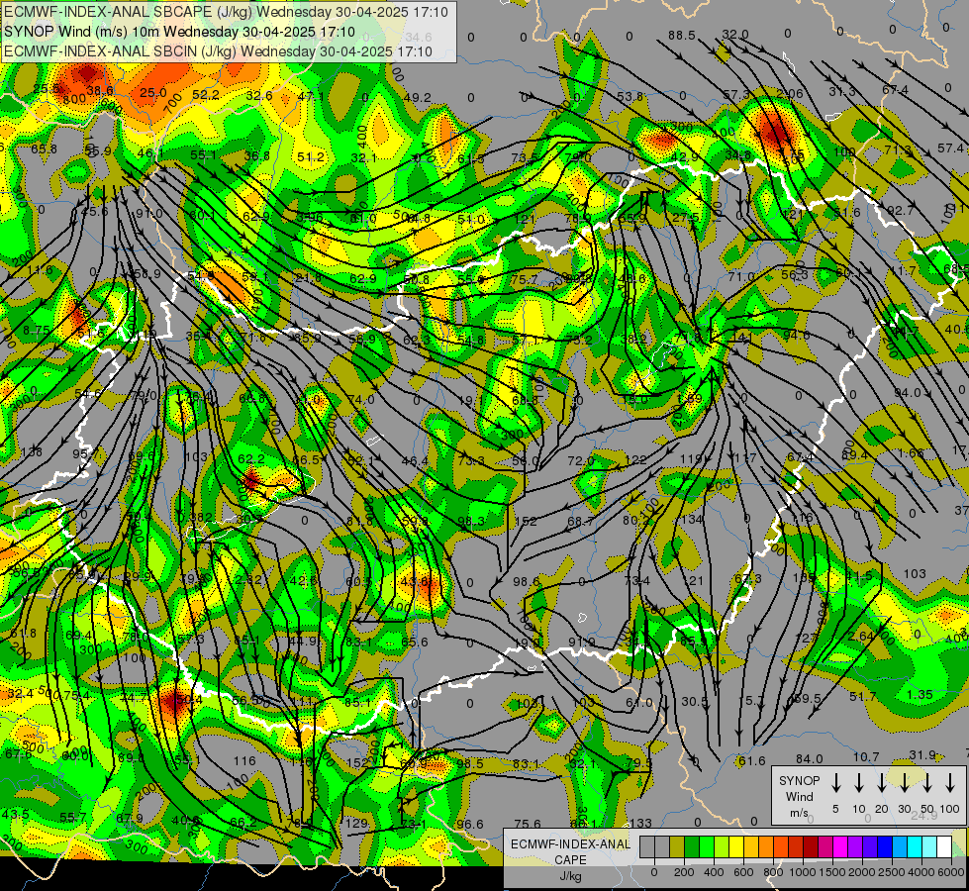Select the SYNOP Wind 10m title line
Viewport: 969px width, 891px height.
point(179,32)
